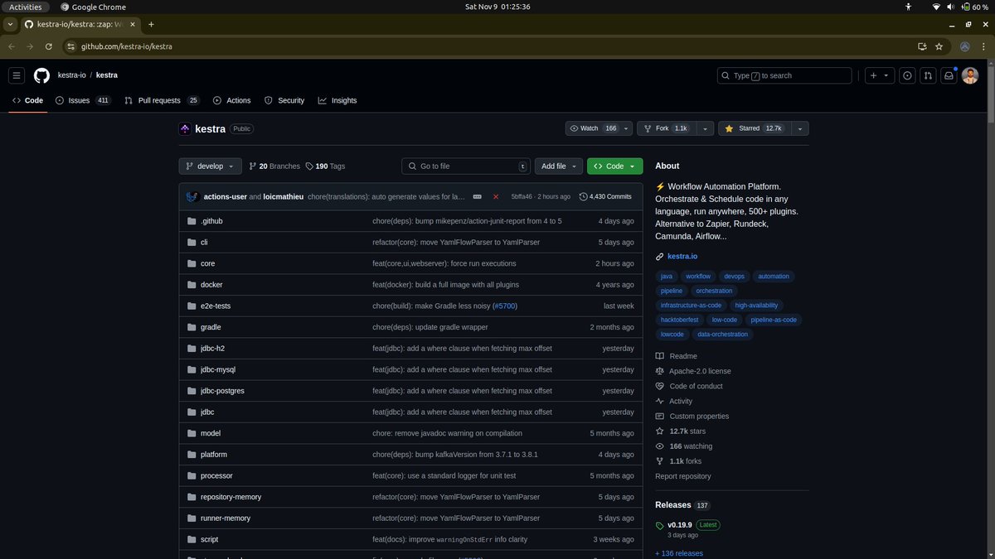Open the notifications inbox icon

(x=949, y=75)
